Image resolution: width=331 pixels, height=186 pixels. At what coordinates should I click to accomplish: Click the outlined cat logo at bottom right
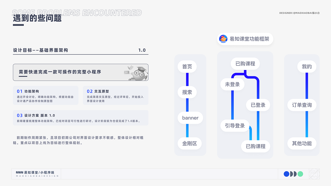coord(314,174)
